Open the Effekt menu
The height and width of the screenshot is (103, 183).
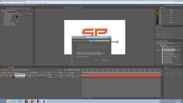(25, 3)
